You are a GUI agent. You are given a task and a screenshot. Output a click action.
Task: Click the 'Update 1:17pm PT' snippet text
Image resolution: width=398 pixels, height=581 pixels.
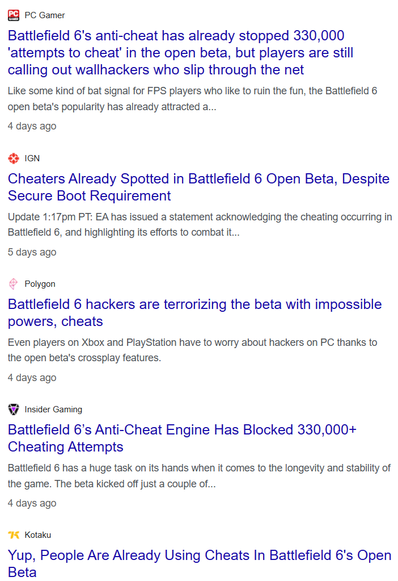tap(200, 225)
